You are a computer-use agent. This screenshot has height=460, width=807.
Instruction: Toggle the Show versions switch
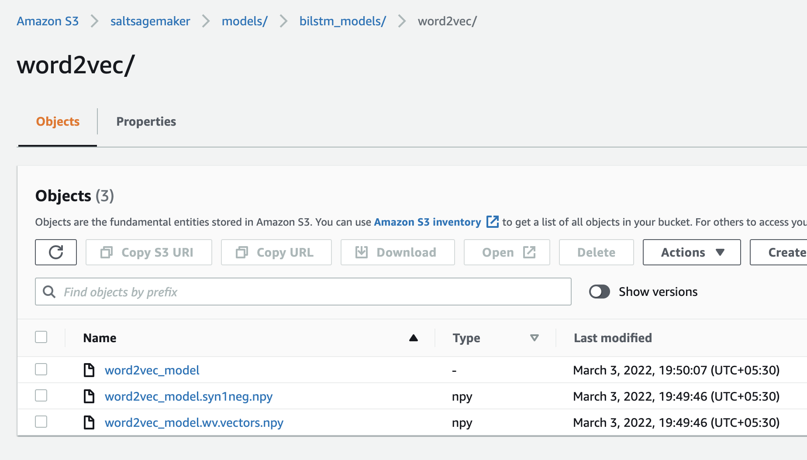click(x=600, y=292)
